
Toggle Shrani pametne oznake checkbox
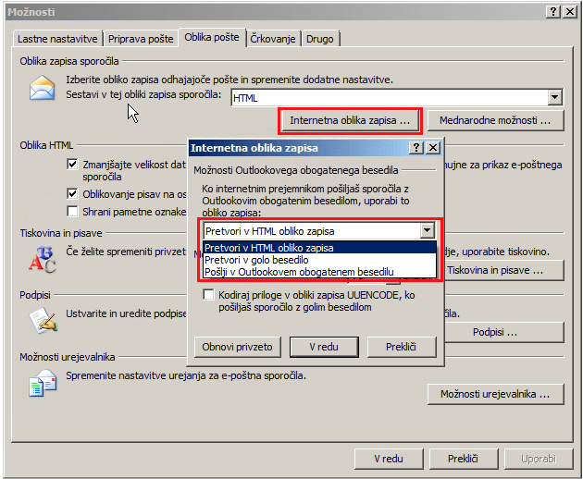coord(73,211)
